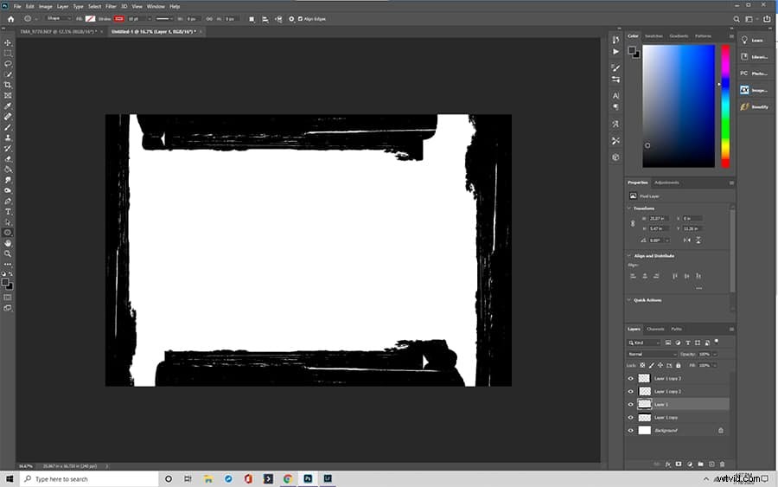The height and width of the screenshot is (487, 778).
Task: Create a new group folder icon
Action: 700,465
